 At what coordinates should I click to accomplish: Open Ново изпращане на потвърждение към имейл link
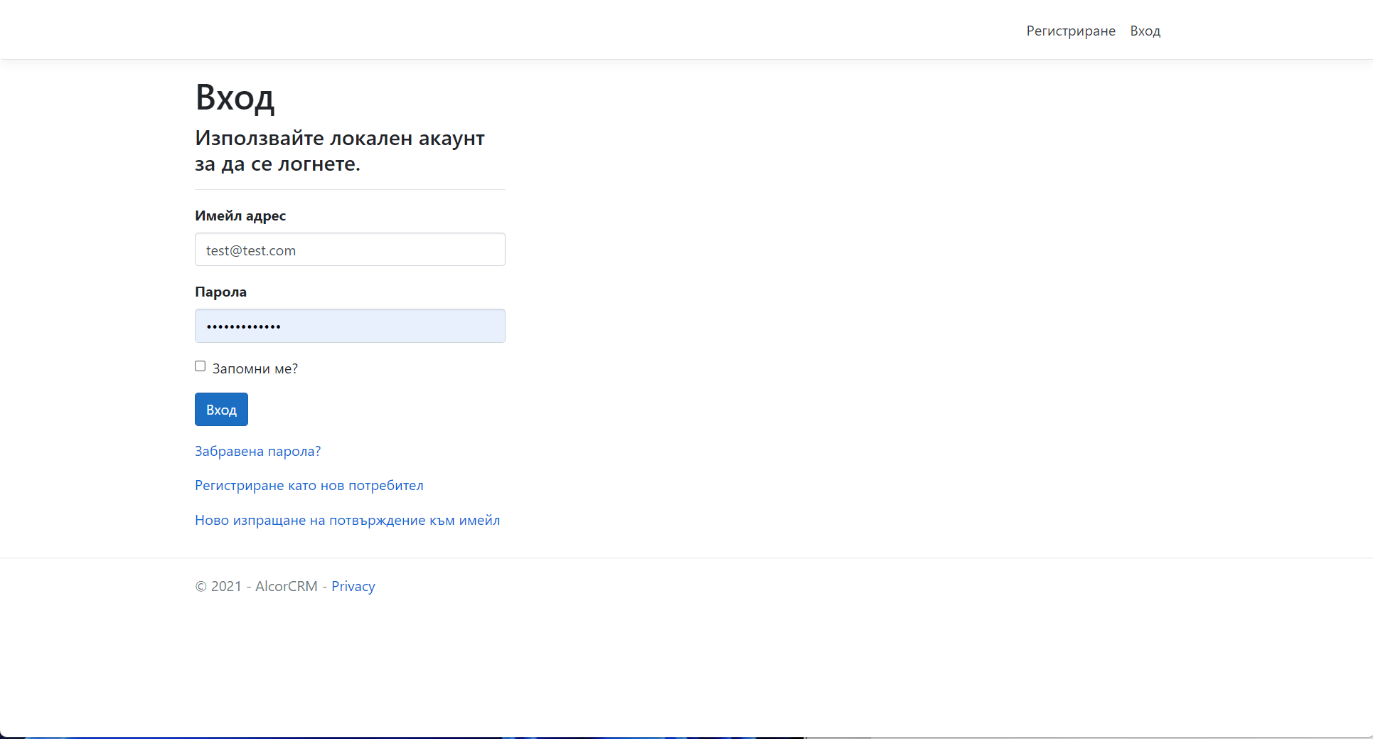[347, 520]
